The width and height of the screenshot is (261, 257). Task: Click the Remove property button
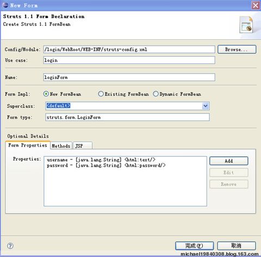229,184
